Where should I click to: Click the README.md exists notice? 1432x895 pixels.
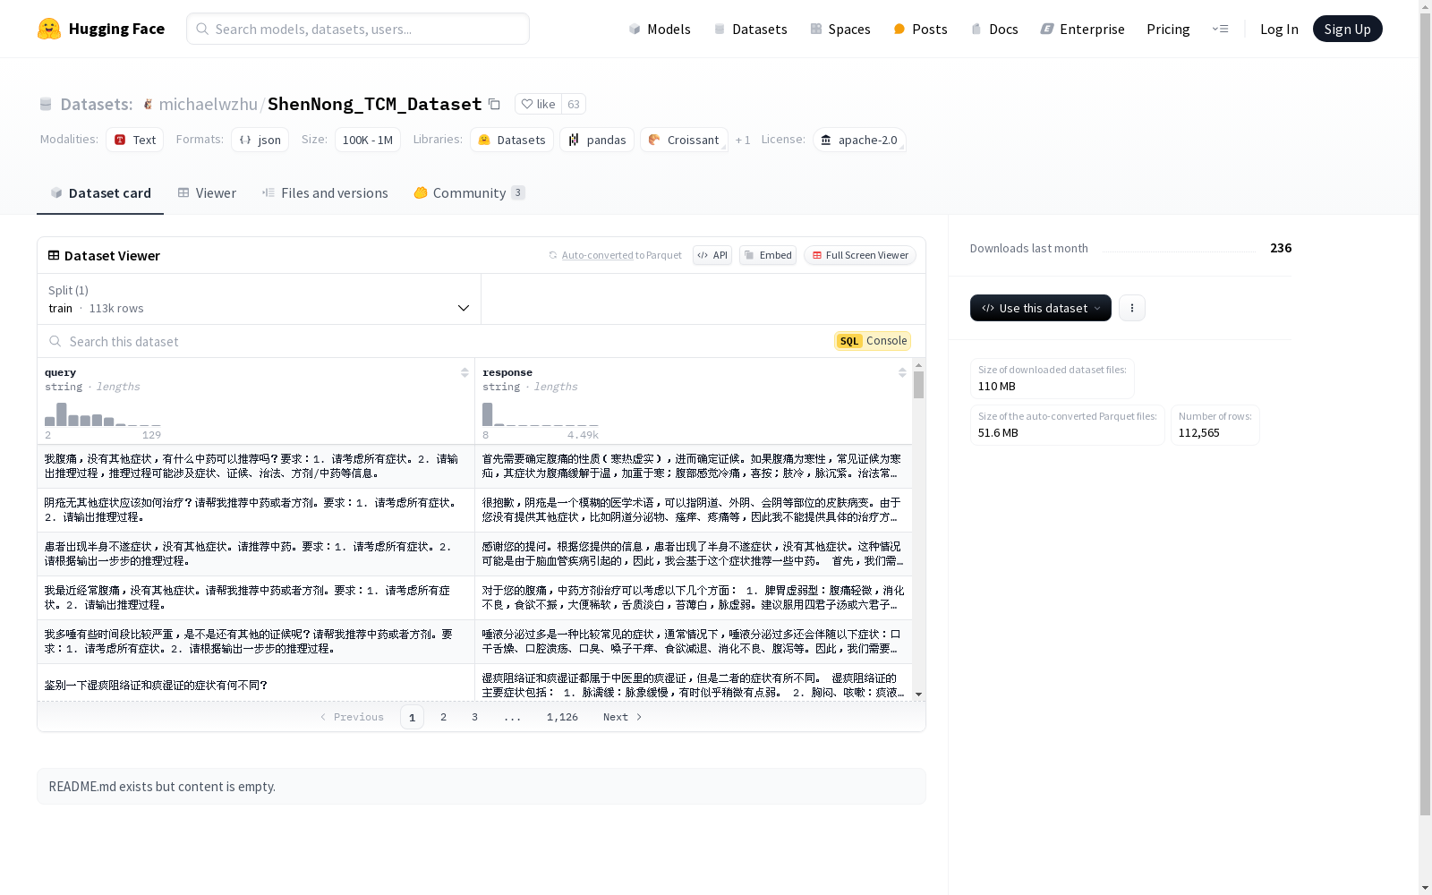482,787
